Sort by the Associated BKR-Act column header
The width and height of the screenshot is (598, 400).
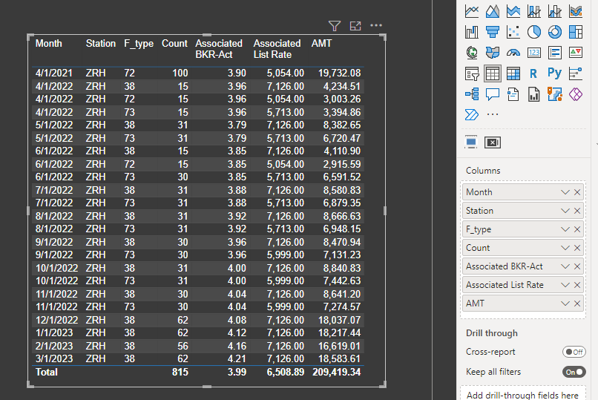tap(219, 49)
